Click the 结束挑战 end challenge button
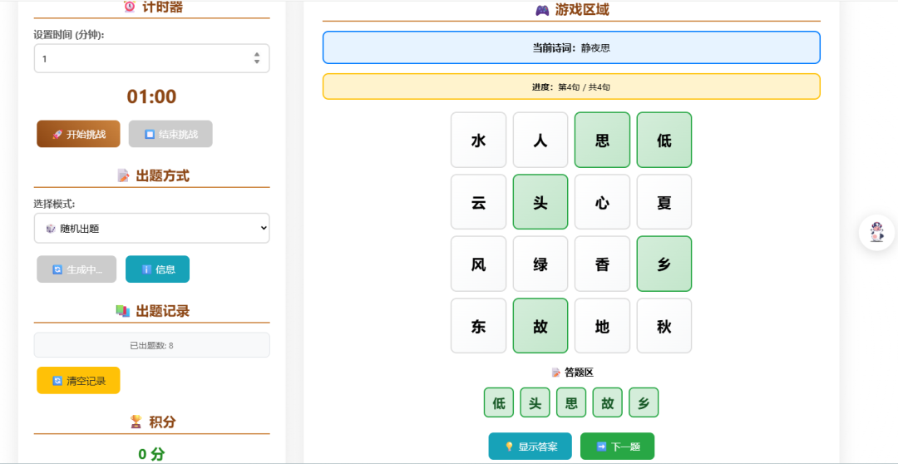898x464 pixels. [x=170, y=134]
